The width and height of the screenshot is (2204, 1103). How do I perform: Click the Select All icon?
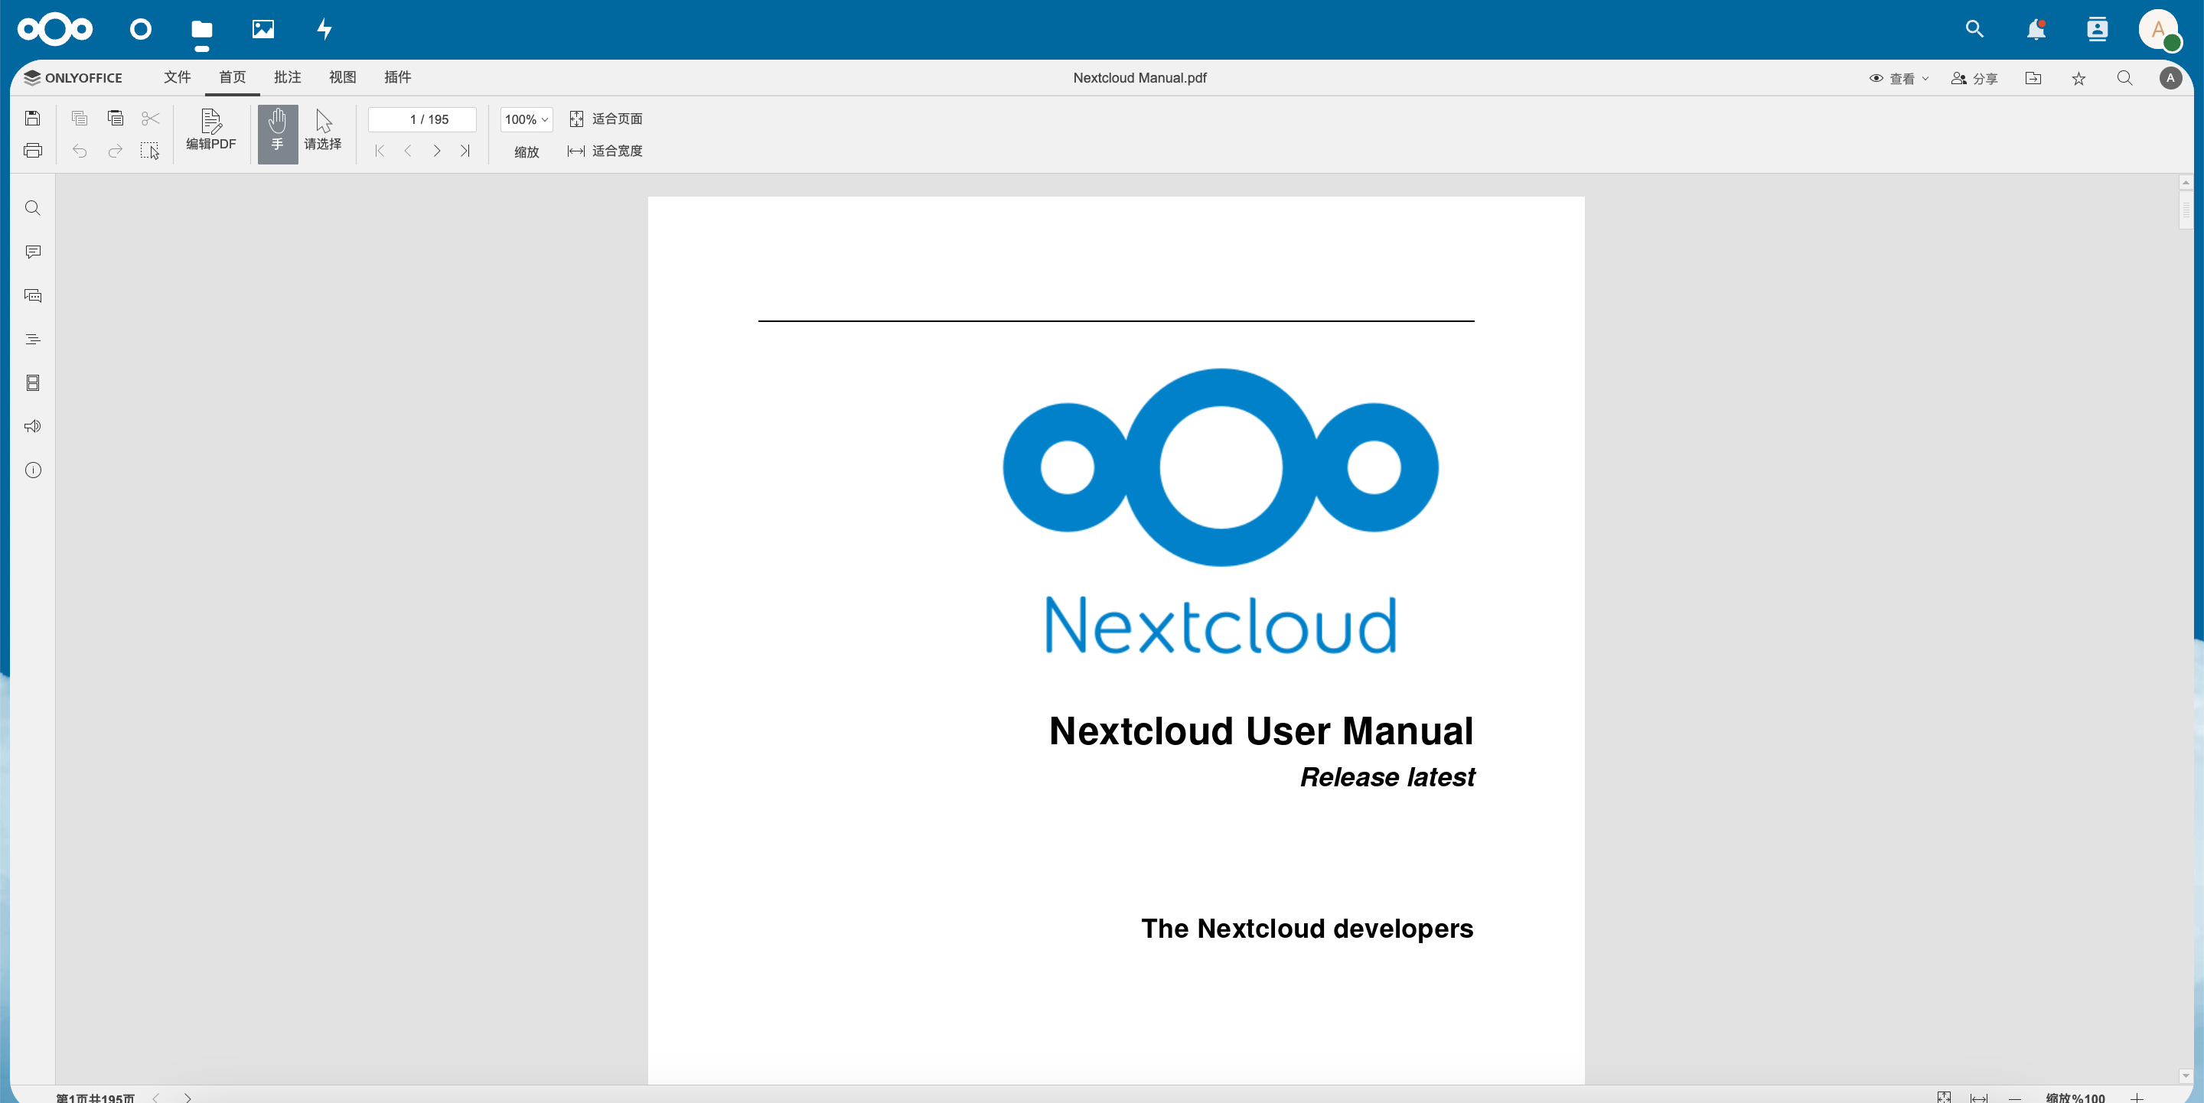151,151
